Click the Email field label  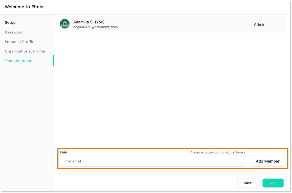(64, 152)
